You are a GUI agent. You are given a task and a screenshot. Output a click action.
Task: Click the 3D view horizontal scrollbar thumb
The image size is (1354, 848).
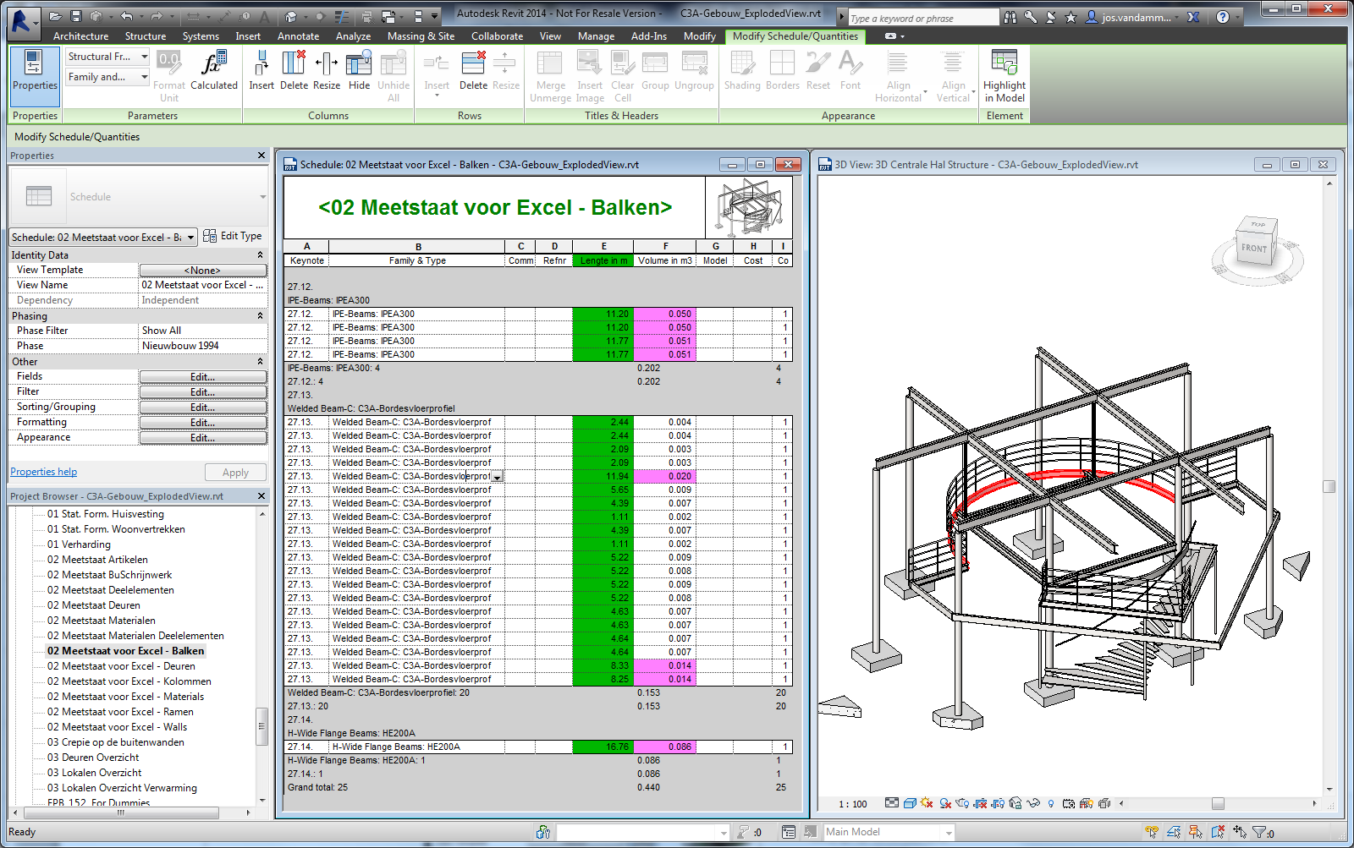click(1218, 803)
